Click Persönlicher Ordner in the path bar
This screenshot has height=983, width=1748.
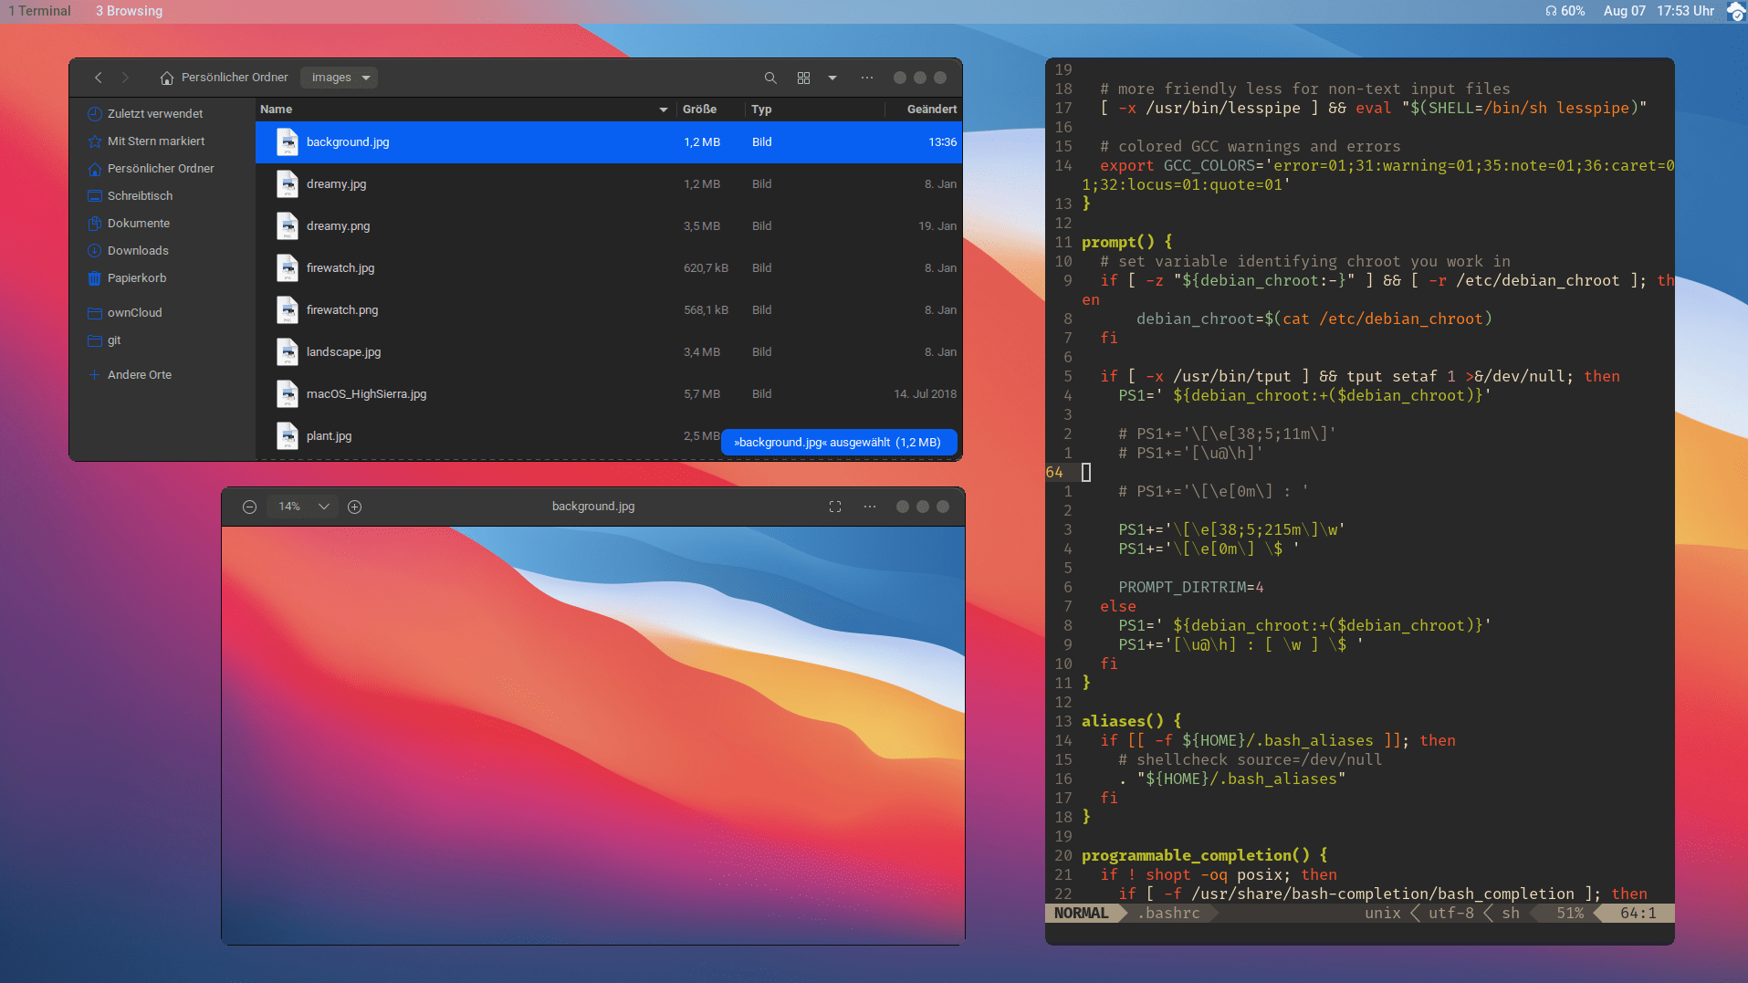235,78
